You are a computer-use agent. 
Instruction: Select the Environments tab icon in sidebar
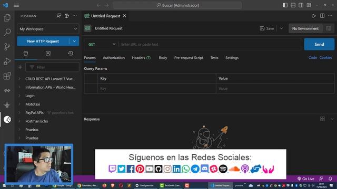pos(48,54)
